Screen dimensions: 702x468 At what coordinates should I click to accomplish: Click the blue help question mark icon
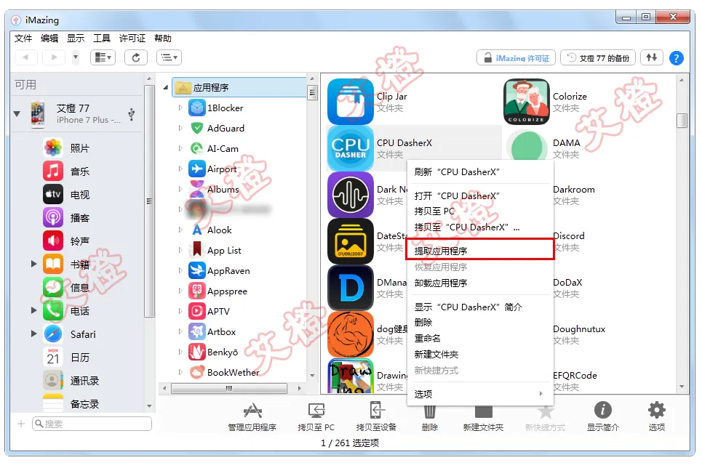coord(676,57)
